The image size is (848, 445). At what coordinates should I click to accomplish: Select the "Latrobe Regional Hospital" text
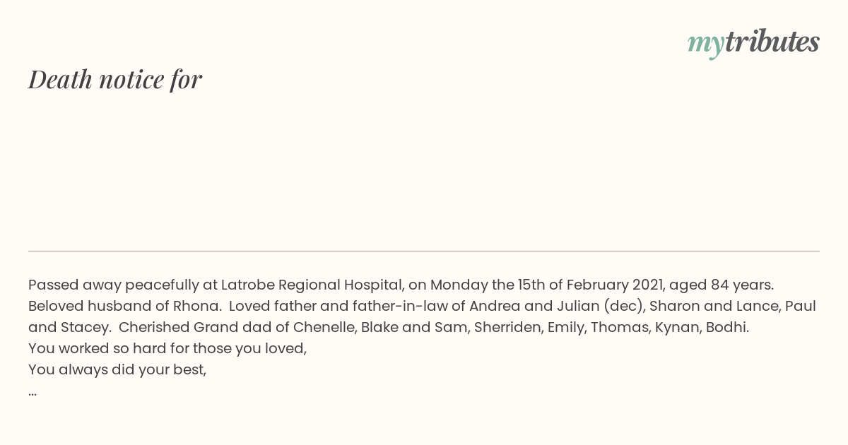[312, 285]
